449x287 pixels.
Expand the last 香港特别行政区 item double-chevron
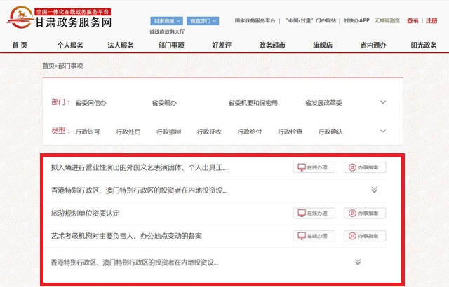[x=358, y=262]
